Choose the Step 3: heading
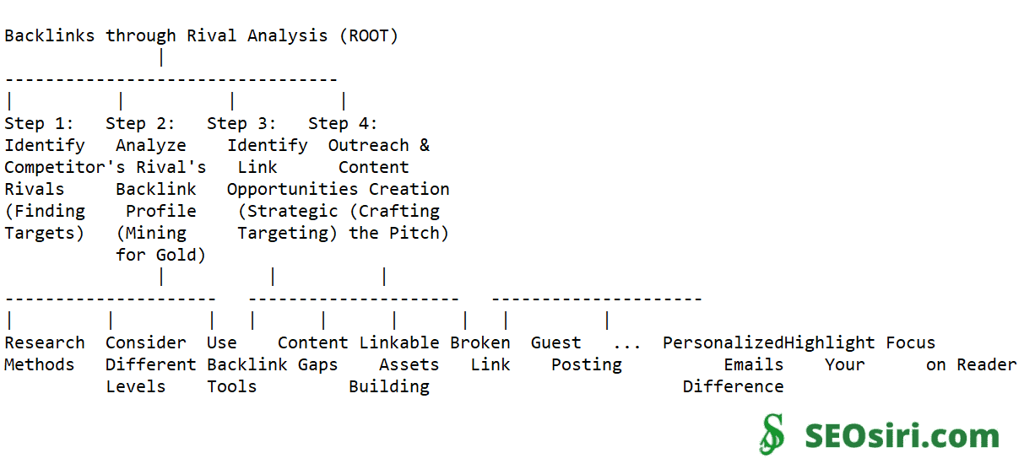Image resolution: width=1035 pixels, height=469 pixels. click(241, 124)
